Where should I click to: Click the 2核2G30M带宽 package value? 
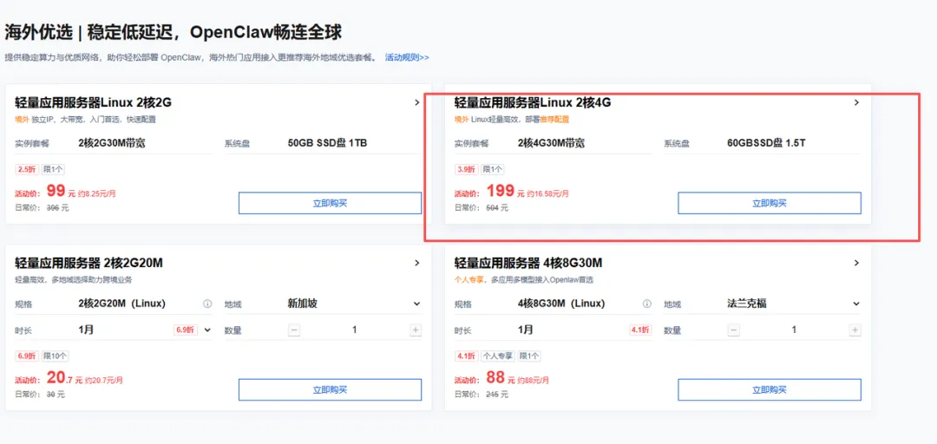click(110, 143)
